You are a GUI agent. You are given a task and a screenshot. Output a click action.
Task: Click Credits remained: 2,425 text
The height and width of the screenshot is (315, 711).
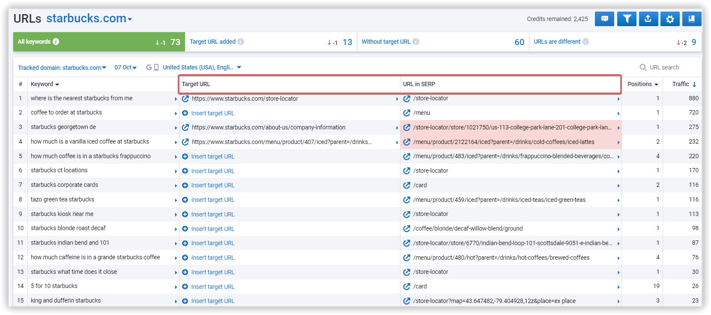(557, 19)
